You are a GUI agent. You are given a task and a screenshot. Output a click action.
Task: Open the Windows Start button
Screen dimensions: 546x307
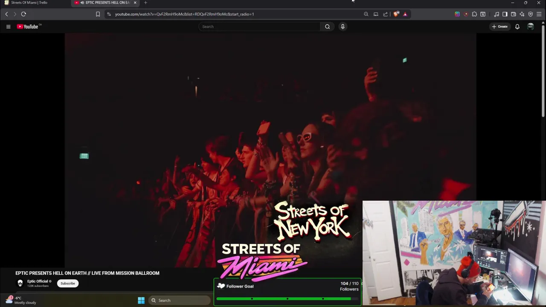(x=141, y=300)
